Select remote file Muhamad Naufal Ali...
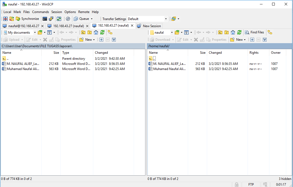Viewport: 293px width, 187px height. click(167, 69)
